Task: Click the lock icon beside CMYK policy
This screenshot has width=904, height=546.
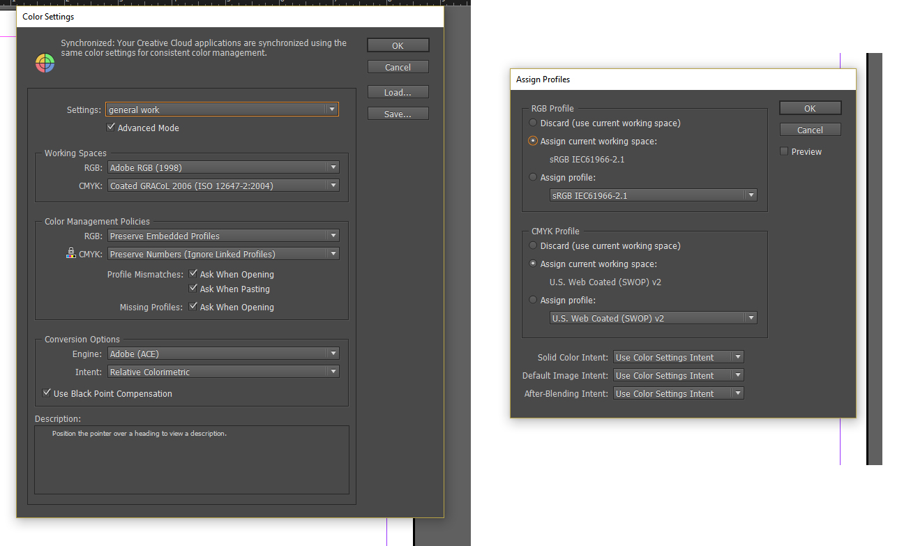Action: (x=71, y=252)
